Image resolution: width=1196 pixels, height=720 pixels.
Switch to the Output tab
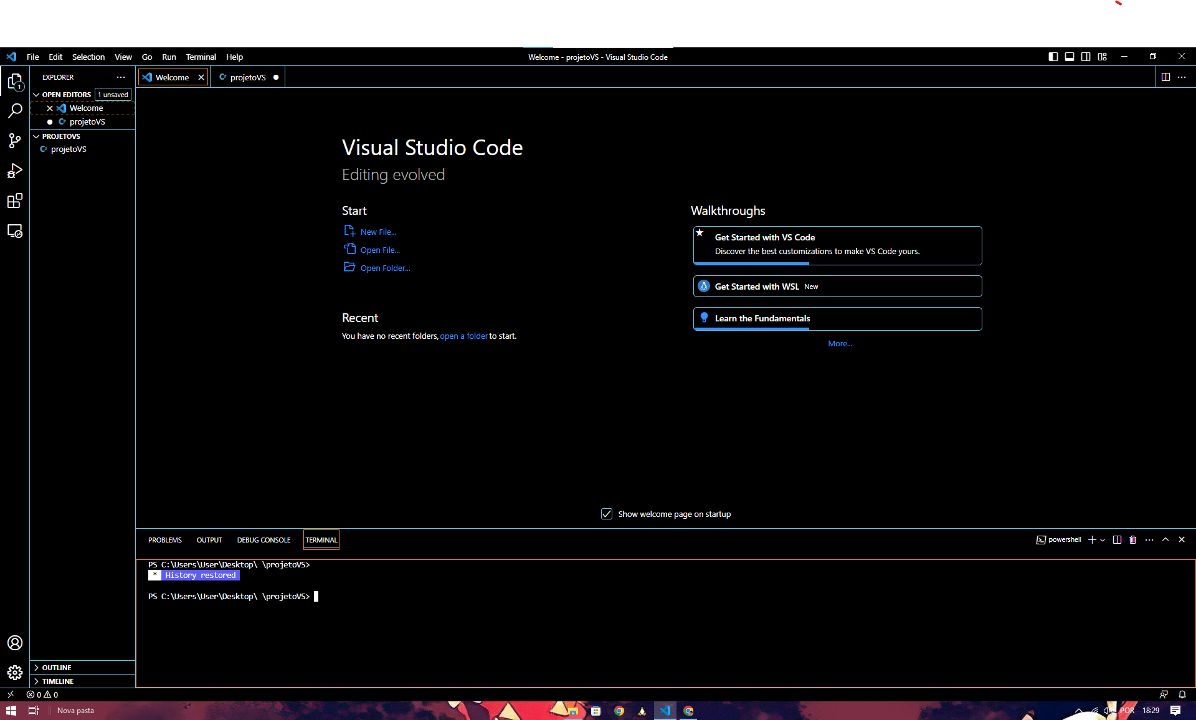[209, 540]
